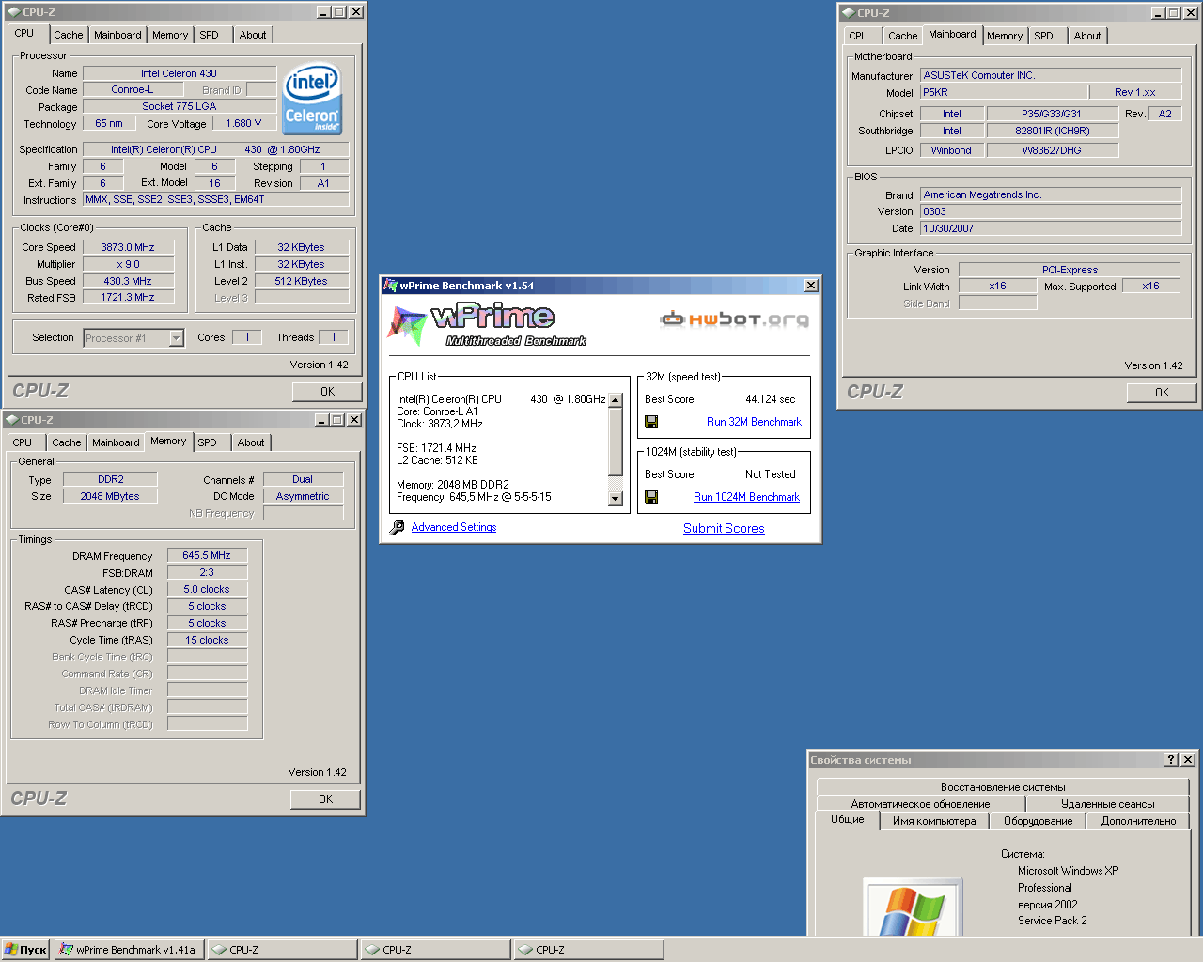The width and height of the screenshot is (1203, 962).
Task: Click the Core Speed 3873.0 MHz field
Action: [x=129, y=247]
